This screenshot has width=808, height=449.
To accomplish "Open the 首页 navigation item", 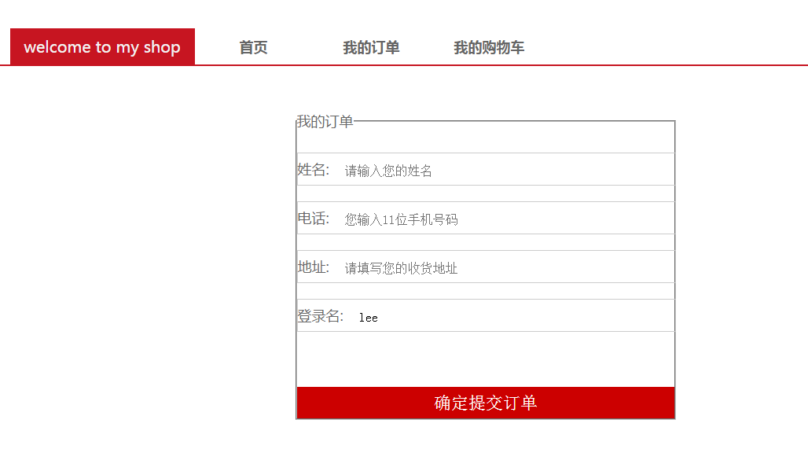I will point(253,47).
